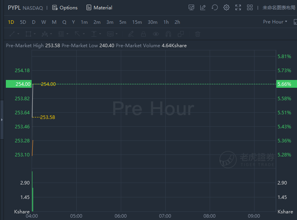Toggle fullscreen expand icon
This screenshot has height=220, width=297.
point(238,7)
